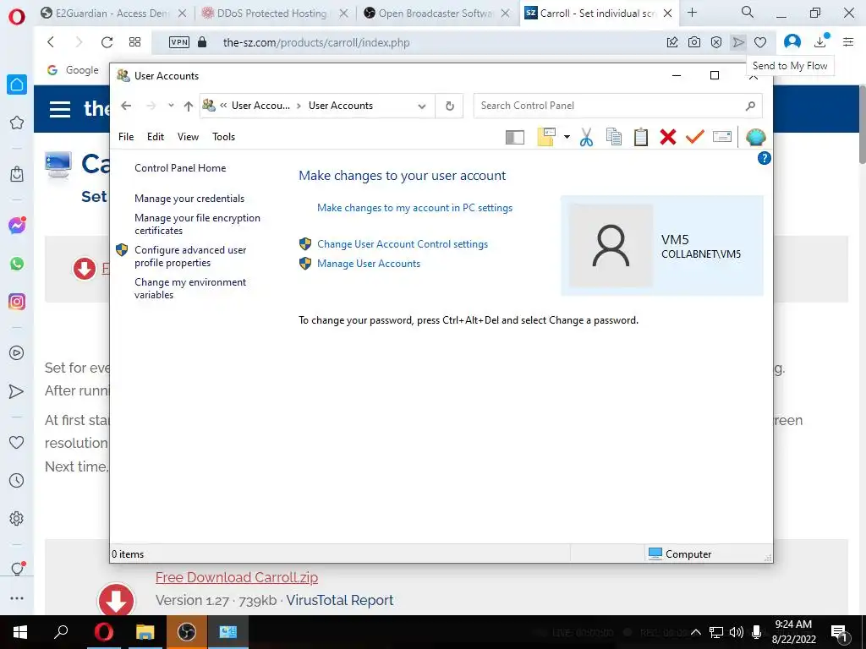Viewport: 866px width, 649px height.
Task: Expand the address bar history dropdown
Action: pos(422,106)
